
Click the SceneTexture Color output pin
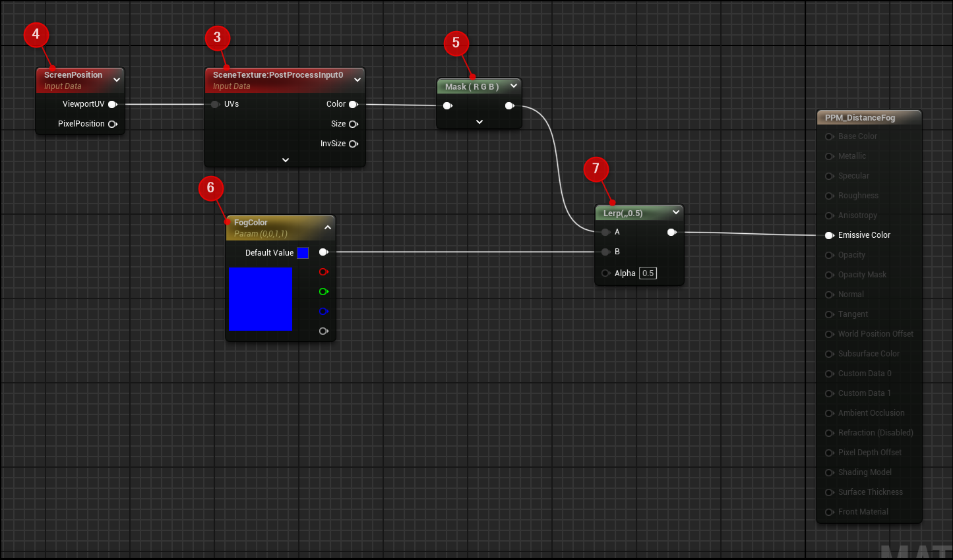pos(353,104)
